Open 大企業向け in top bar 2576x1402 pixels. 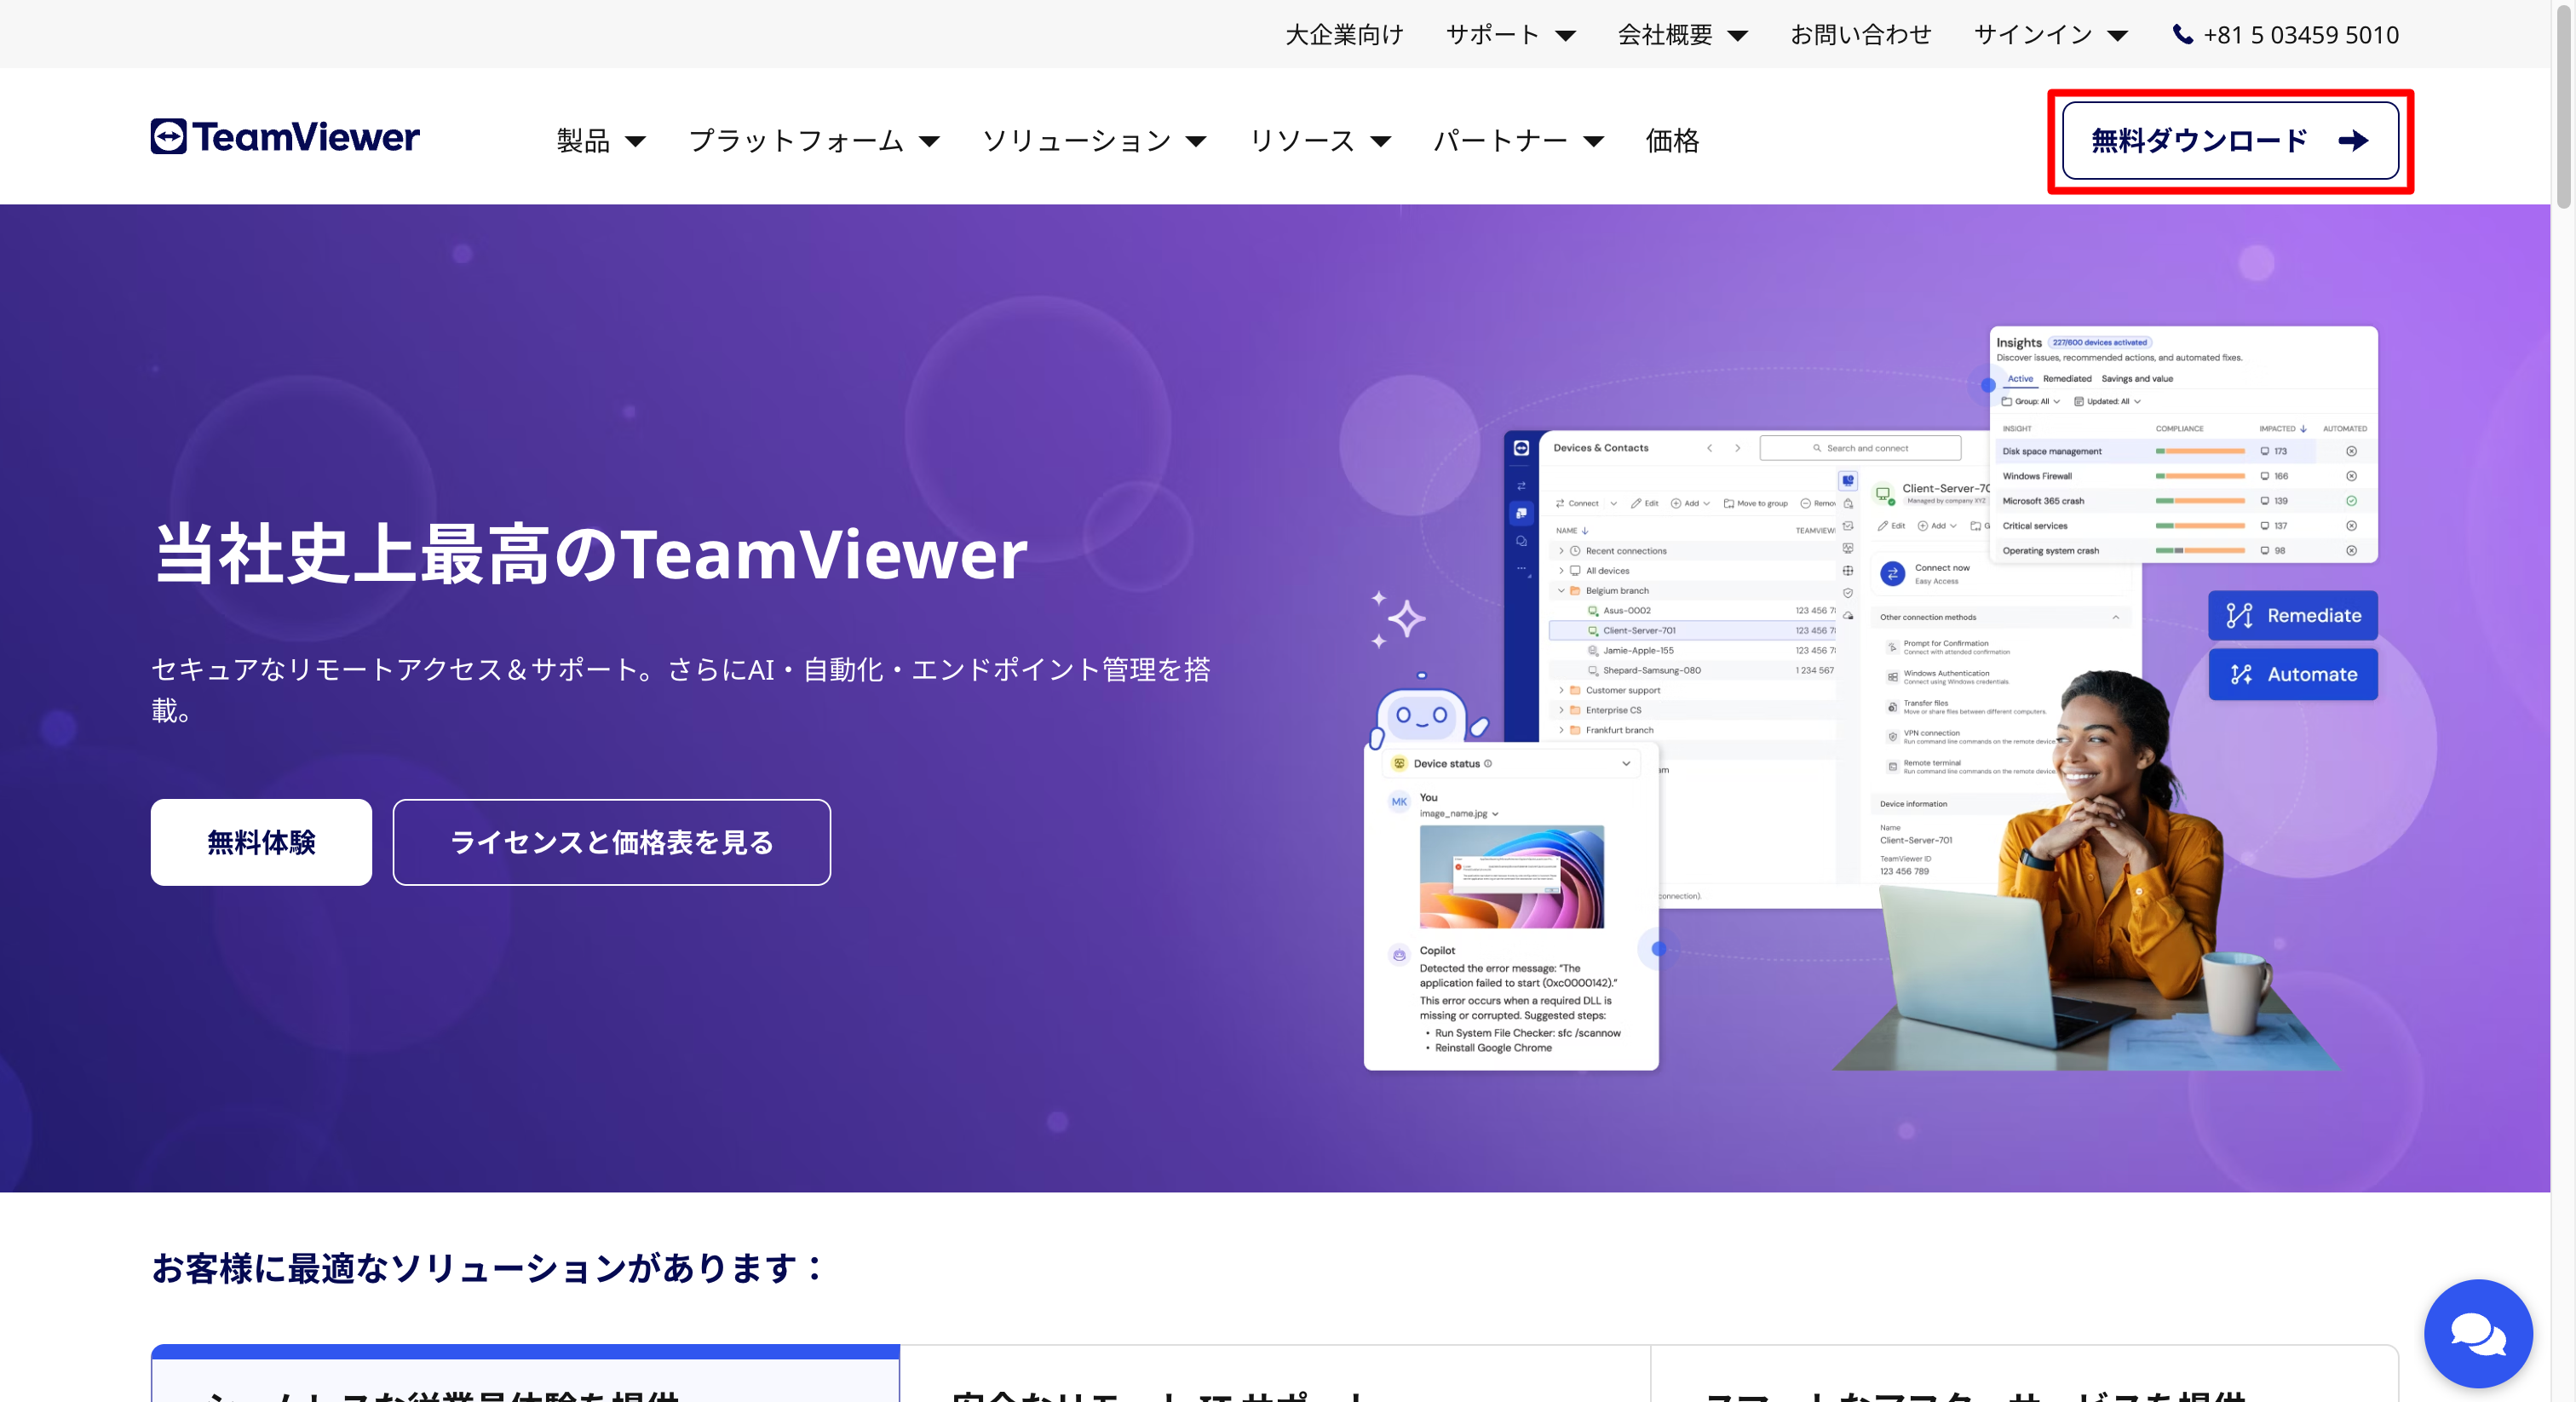tap(1343, 35)
